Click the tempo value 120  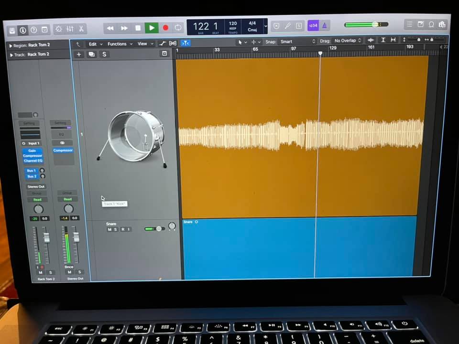pos(233,23)
